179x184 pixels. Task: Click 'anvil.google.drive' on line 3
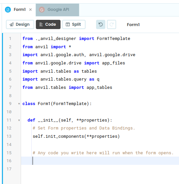[x=112, y=55]
